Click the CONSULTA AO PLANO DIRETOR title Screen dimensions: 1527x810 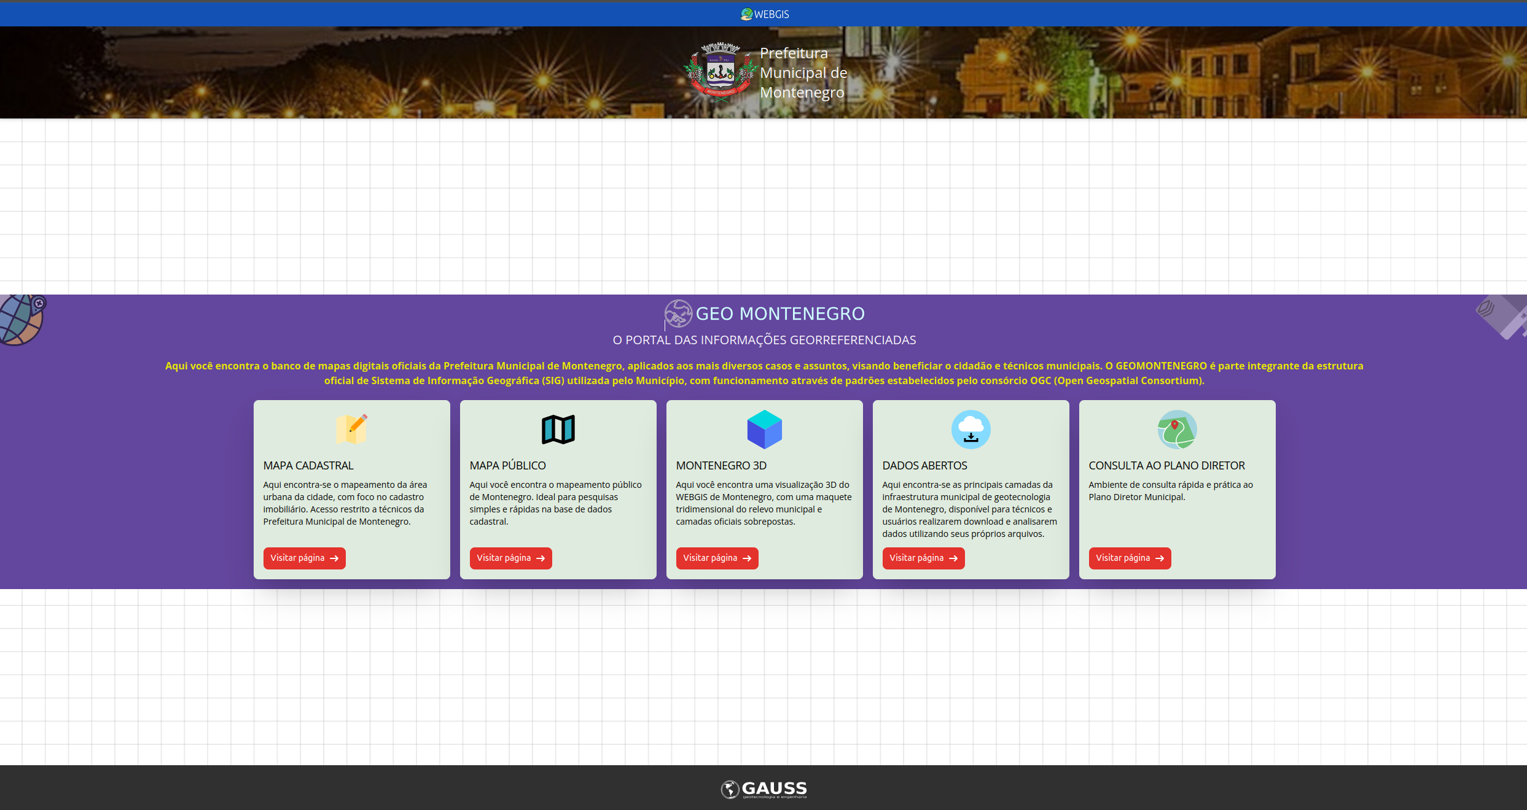[x=1166, y=466]
